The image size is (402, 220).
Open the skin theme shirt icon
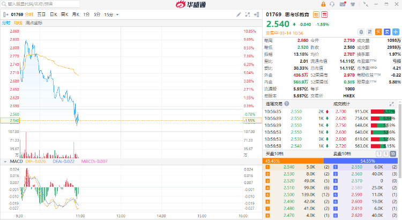coord(353,4)
